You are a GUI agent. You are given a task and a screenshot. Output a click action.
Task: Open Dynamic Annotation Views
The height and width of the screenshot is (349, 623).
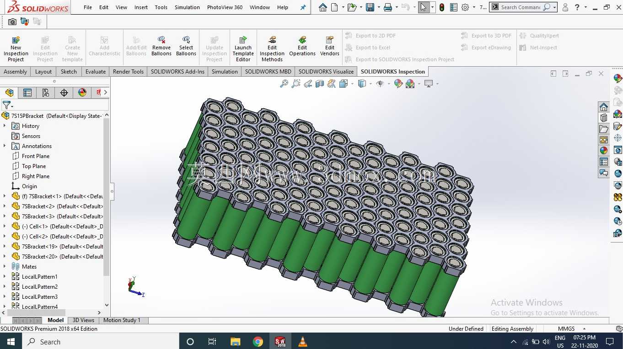pos(332,84)
